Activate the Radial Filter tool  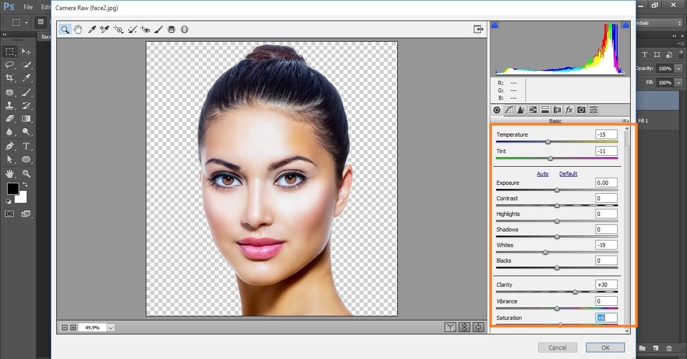[x=185, y=30]
